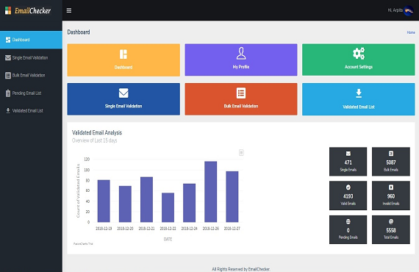
Task: Click the EmailChecker logo
Action: click(x=28, y=11)
